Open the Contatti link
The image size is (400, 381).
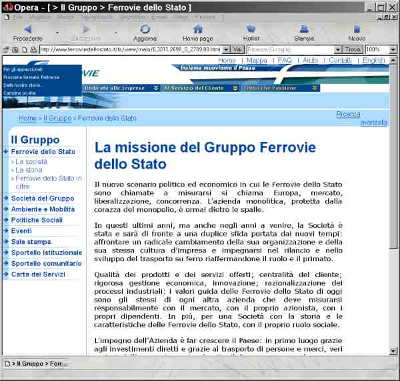[340, 60]
